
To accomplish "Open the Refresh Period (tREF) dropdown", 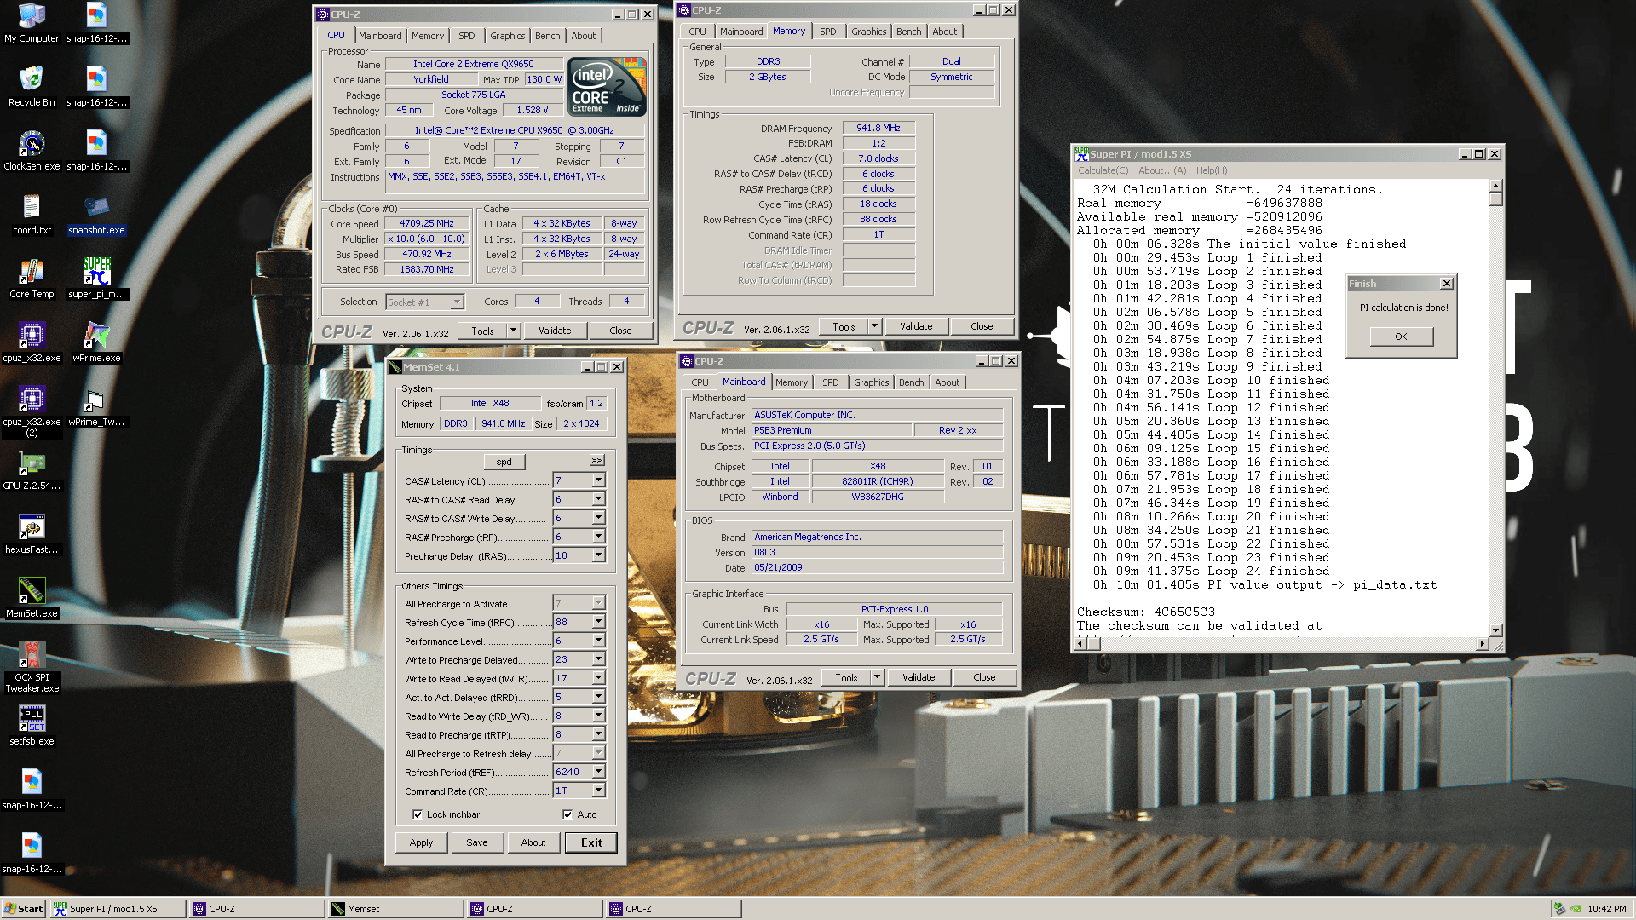I will [598, 772].
